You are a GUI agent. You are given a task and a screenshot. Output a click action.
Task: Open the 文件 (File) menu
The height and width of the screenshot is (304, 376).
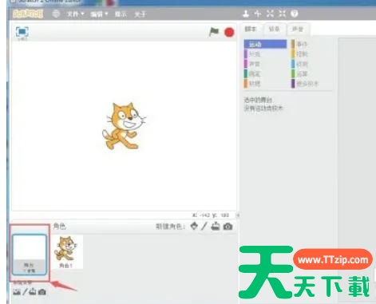click(75, 14)
